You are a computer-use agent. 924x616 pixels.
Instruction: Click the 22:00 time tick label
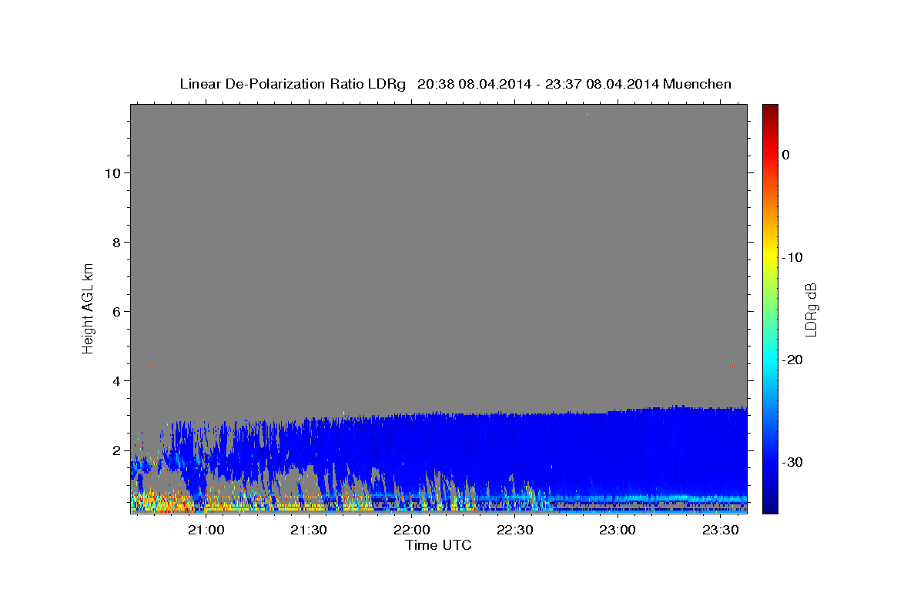[x=412, y=531]
